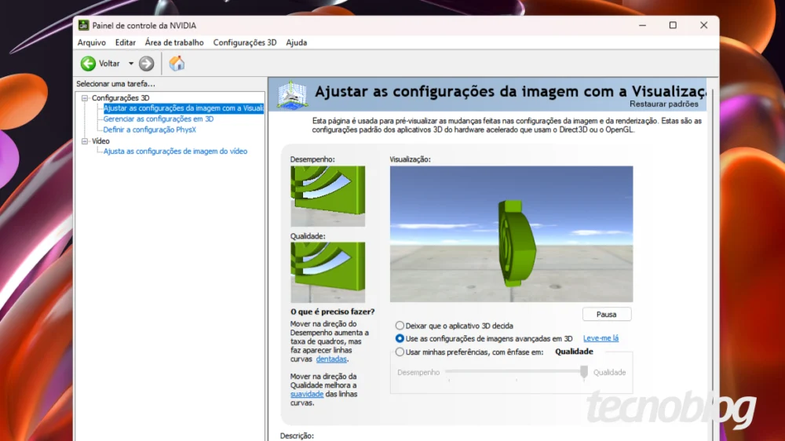Click the O que é preciso fazer? heading
The image size is (785, 441).
332,312
